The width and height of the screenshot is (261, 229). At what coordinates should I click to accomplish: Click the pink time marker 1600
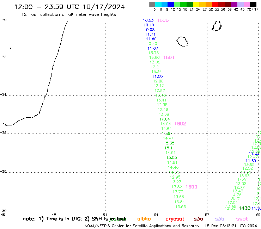[163, 20]
